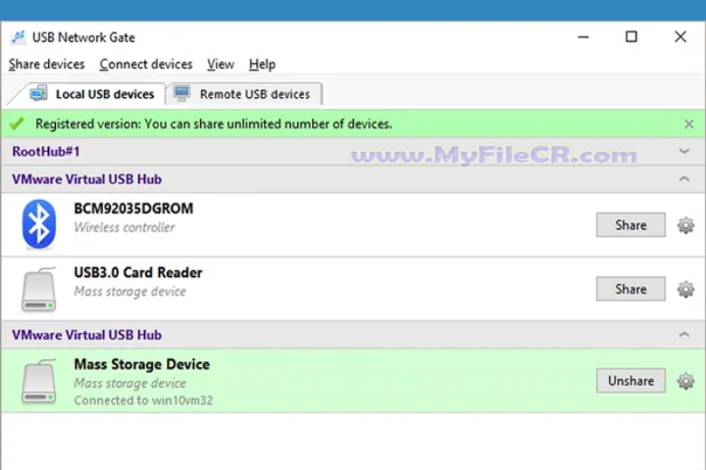
Task: Click the Mass Storage Device drive icon
Action: 38,381
